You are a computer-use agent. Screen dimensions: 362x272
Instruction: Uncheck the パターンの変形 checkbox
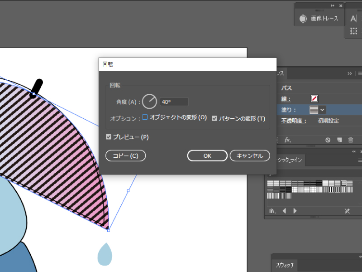pyautogui.click(x=215, y=119)
